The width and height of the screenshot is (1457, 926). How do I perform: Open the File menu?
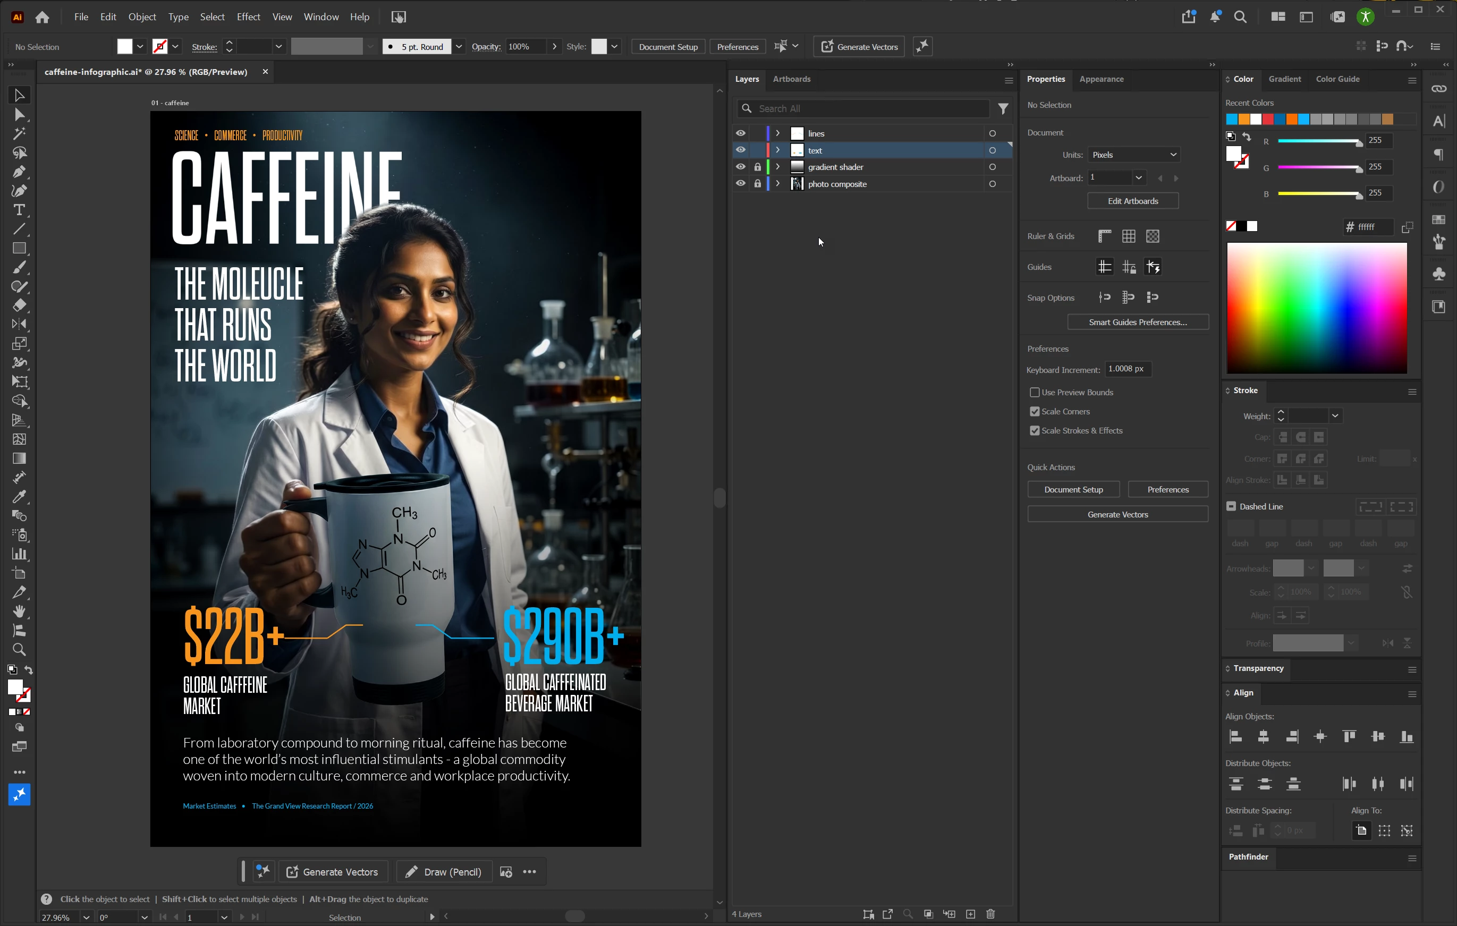click(81, 17)
